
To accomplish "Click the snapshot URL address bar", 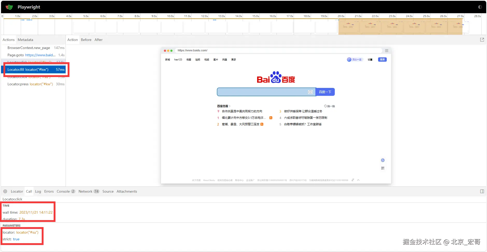I will [x=279, y=50].
